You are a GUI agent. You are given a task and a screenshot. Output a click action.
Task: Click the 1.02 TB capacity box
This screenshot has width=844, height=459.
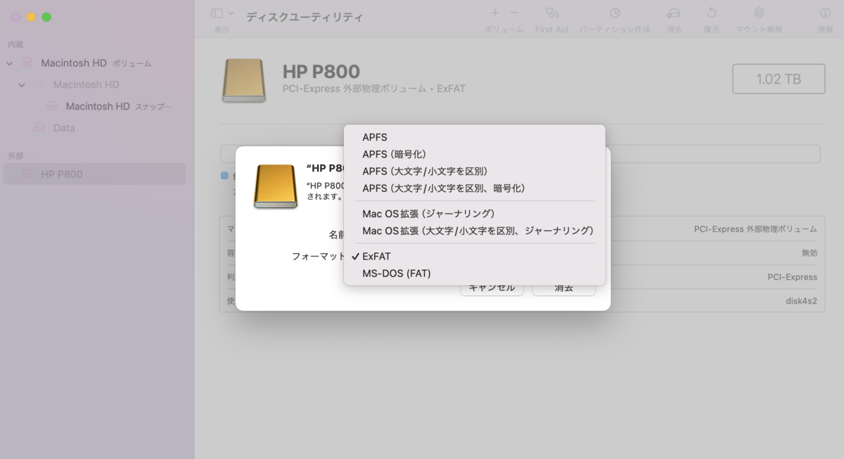tap(779, 79)
